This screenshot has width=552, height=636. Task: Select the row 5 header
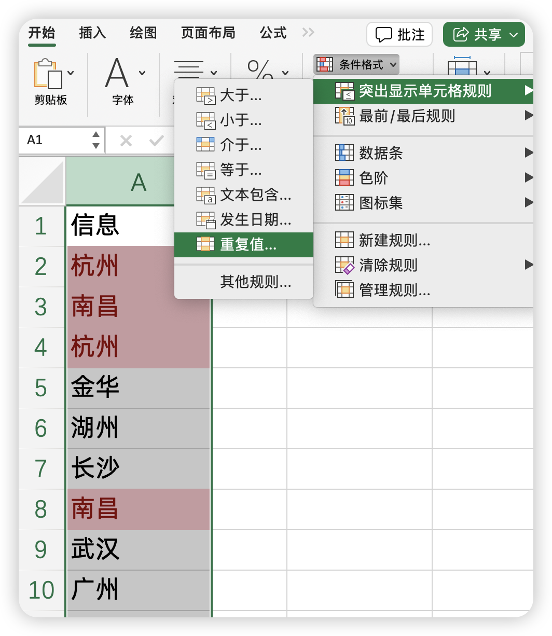pos(42,388)
